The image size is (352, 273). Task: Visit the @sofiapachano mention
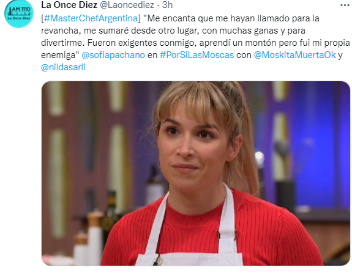[x=113, y=55]
